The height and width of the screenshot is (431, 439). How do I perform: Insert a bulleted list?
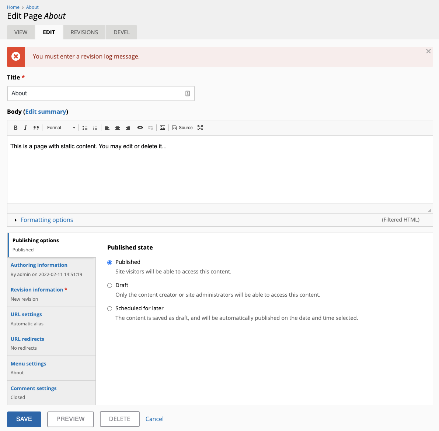pos(85,128)
